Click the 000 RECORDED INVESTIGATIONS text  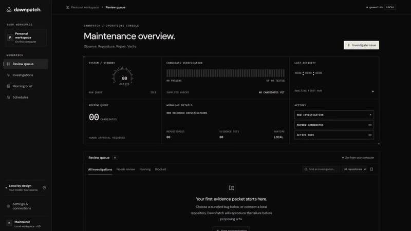(186, 113)
